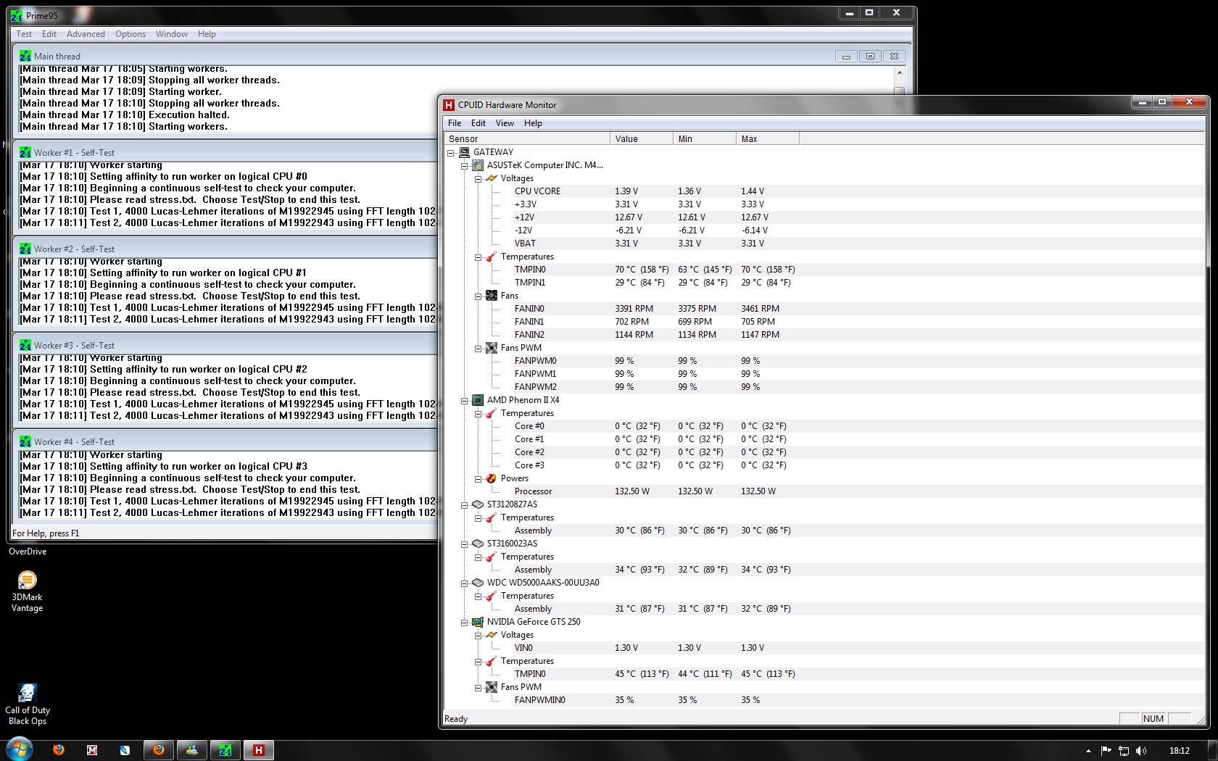Collapse the Powers group

point(478,479)
